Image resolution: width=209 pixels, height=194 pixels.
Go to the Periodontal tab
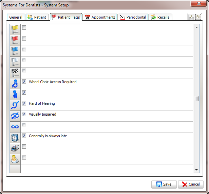[x=133, y=17]
